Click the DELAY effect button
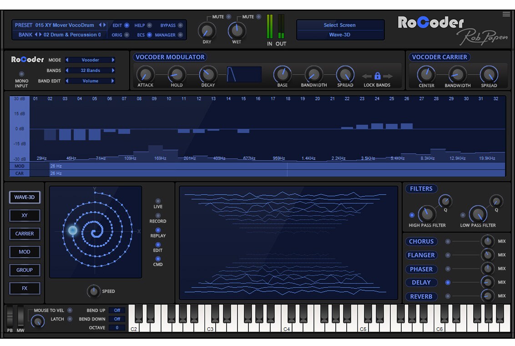Screen dimensions: 515x346 pyautogui.click(x=421, y=283)
